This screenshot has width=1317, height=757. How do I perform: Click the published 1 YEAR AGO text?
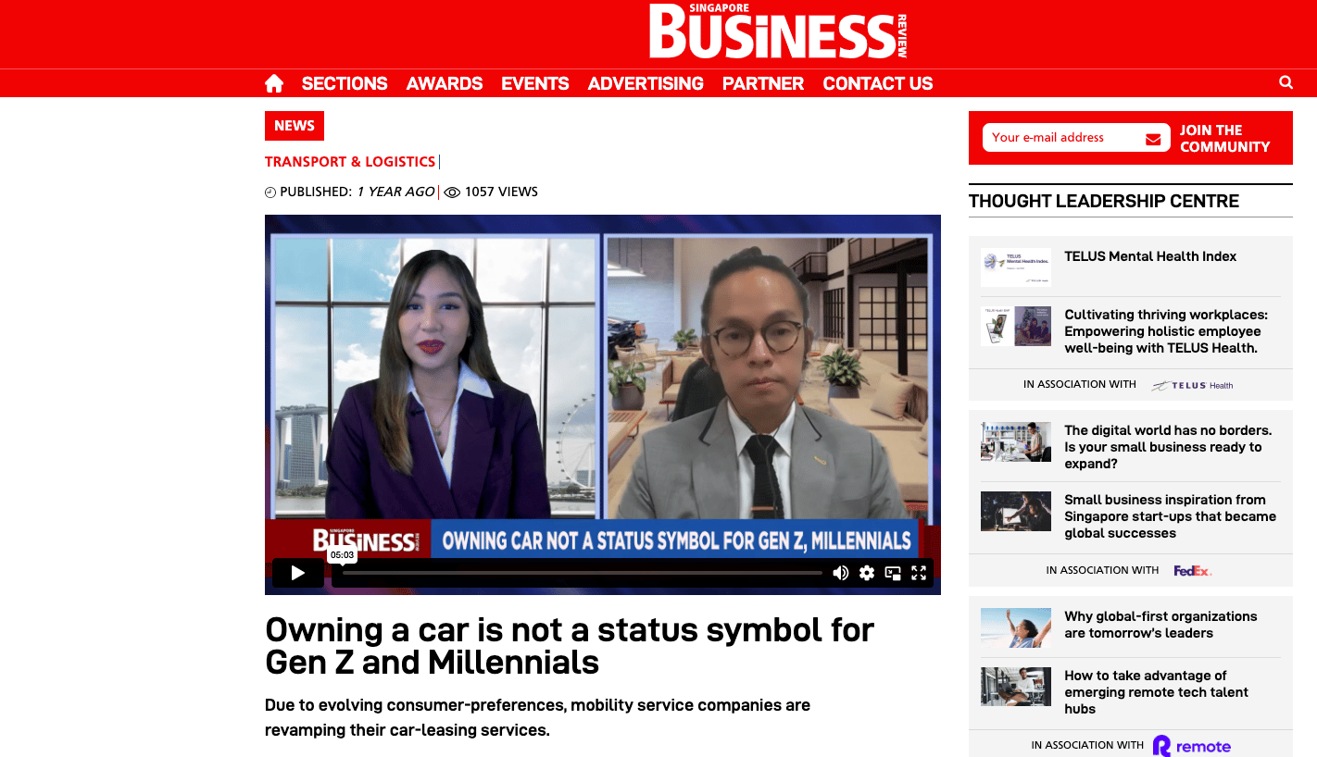tap(396, 192)
